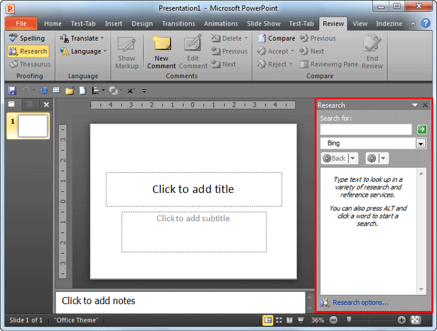Image resolution: width=437 pixels, height=331 pixels.
Task: Run the Spelling check
Action: click(27, 38)
